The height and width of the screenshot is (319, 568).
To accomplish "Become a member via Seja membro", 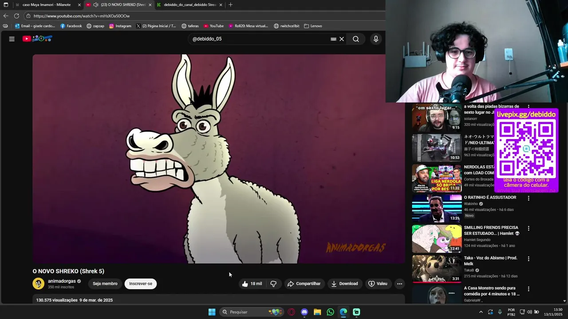I will (x=105, y=284).
